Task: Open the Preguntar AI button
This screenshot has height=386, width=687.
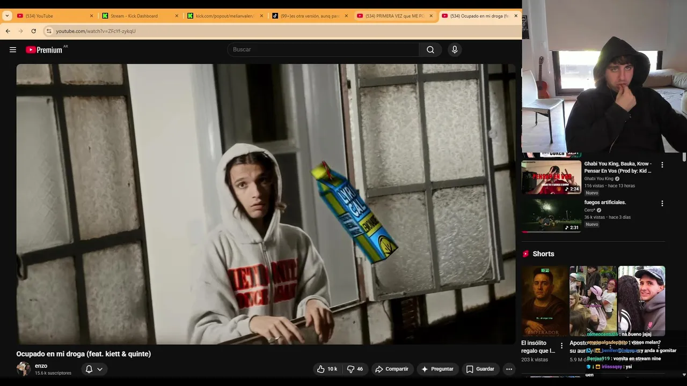Action: pos(437,369)
